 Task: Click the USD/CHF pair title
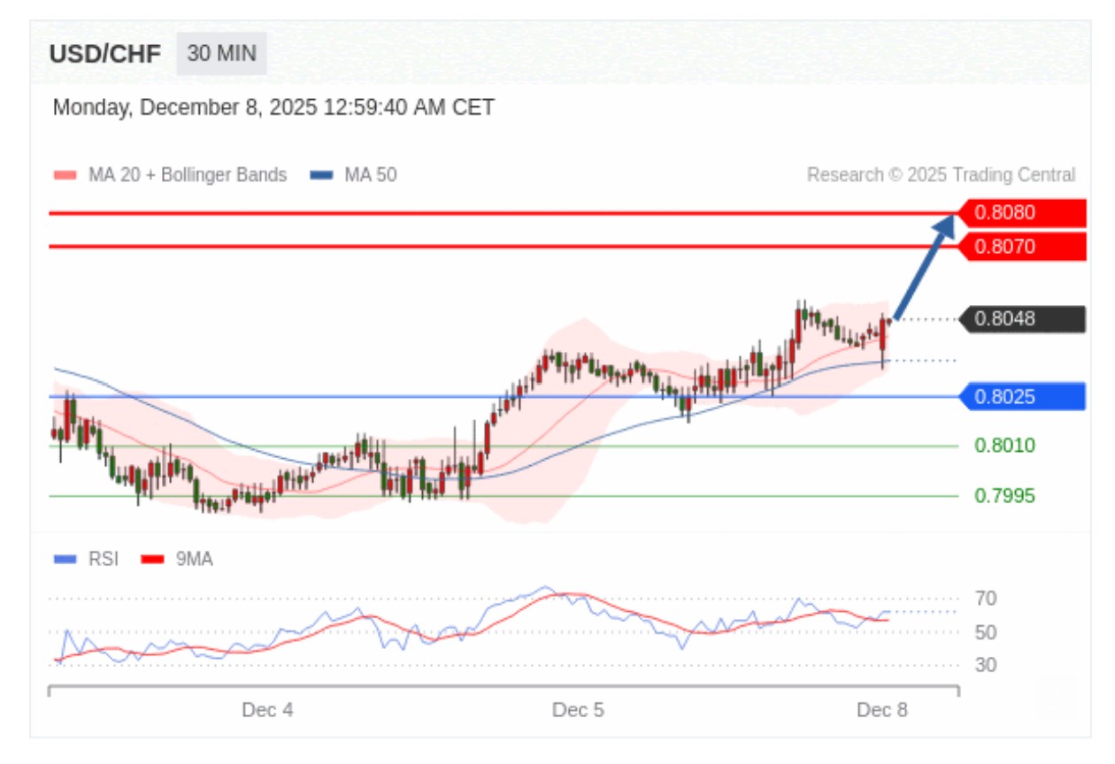105,55
